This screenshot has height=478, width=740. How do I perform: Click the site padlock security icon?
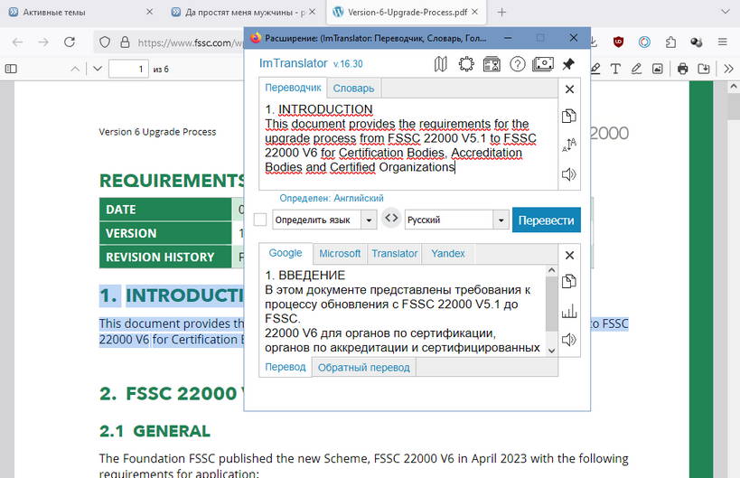pyautogui.click(x=125, y=42)
